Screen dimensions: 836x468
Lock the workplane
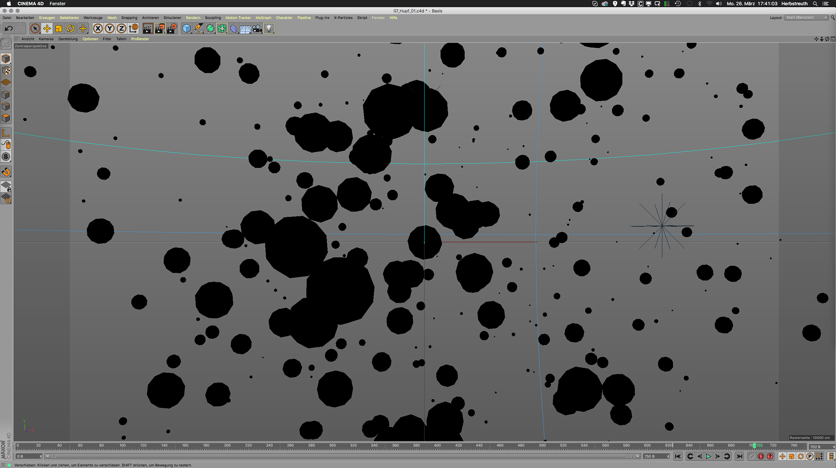tap(6, 187)
